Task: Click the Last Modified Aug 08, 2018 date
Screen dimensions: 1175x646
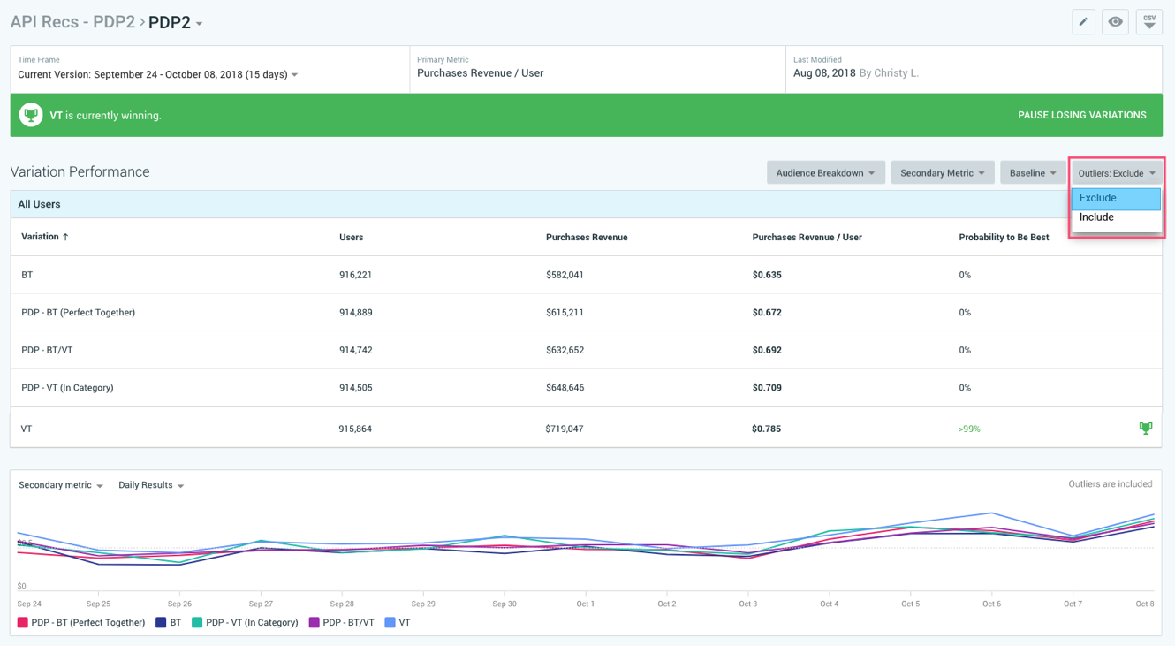Action: tap(824, 73)
